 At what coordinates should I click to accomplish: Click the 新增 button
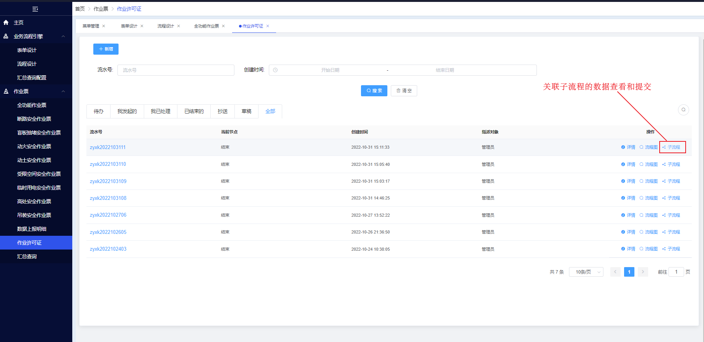[x=106, y=49]
